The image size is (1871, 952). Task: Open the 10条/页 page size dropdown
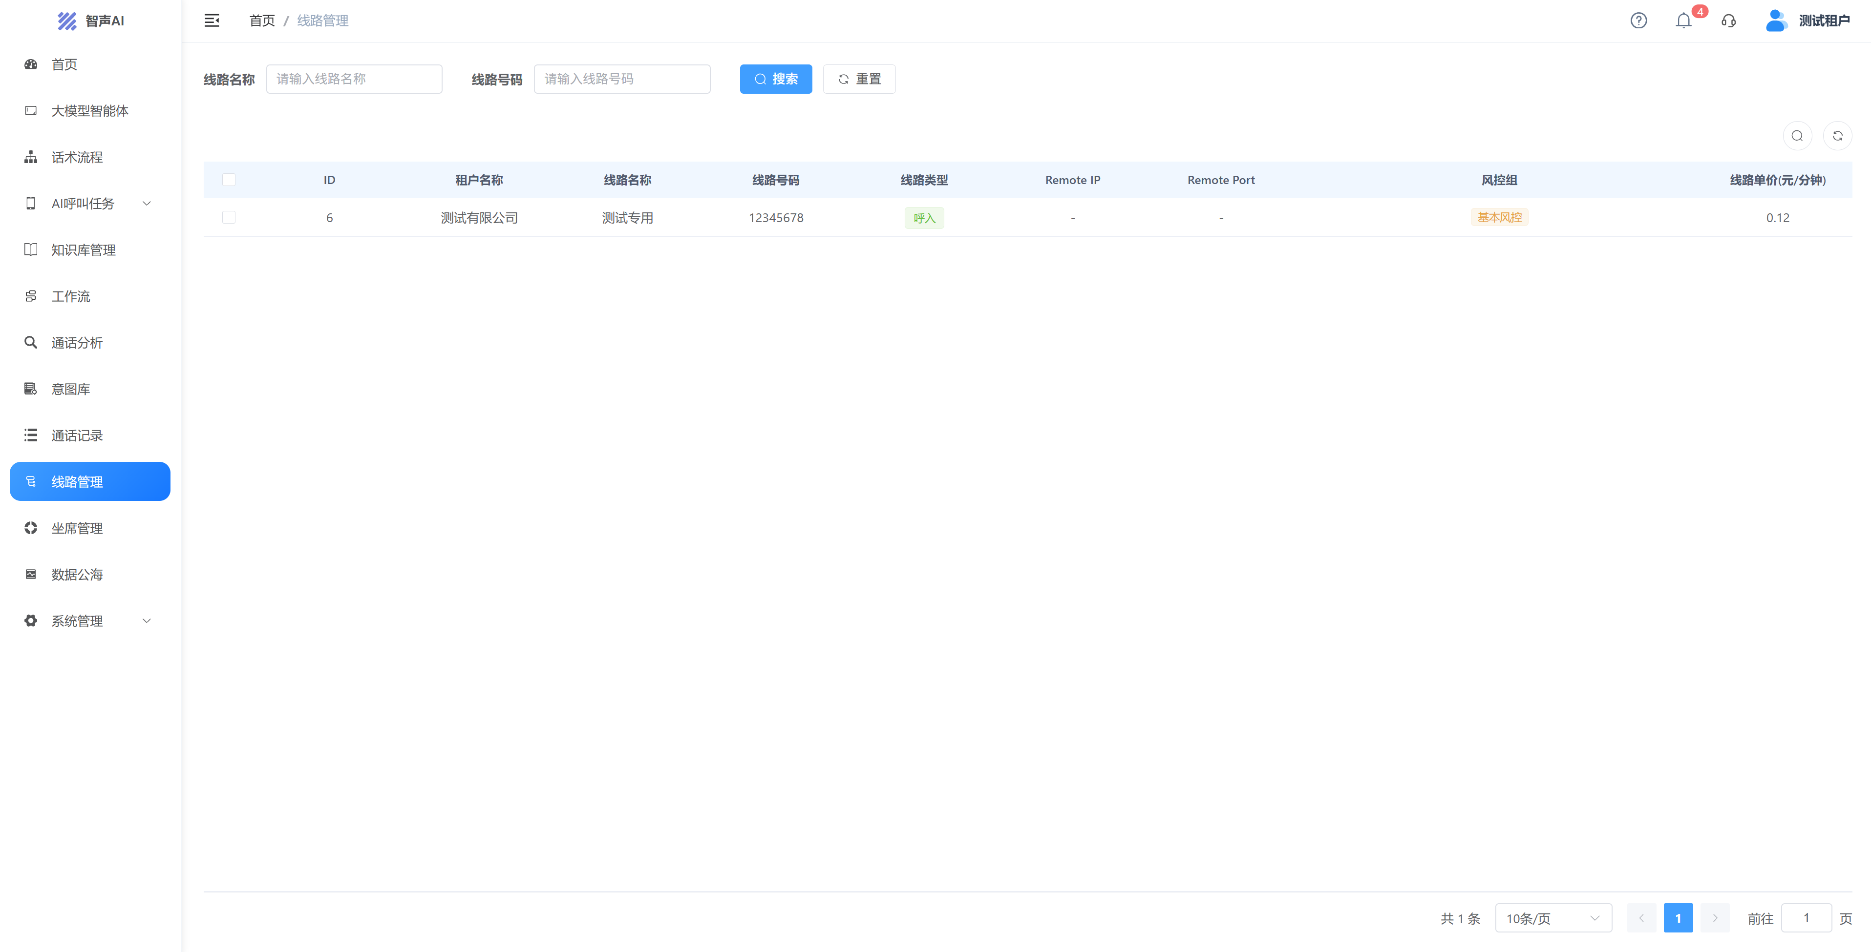tap(1553, 918)
